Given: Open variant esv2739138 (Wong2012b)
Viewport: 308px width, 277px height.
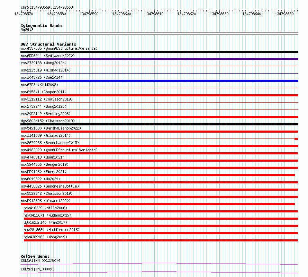Looking at the screenshot, I should click(x=44, y=63).
